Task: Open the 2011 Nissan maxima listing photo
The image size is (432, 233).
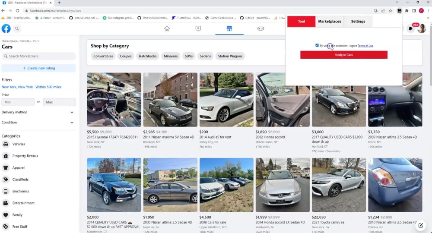Action: (x=170, y=100)
